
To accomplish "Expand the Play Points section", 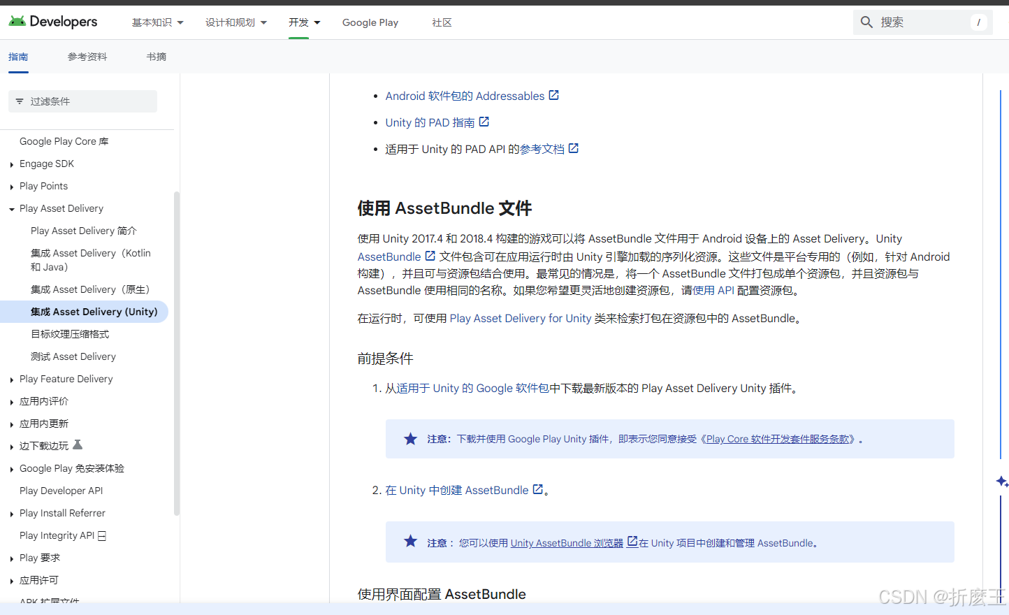I will (x=12, y=187).
